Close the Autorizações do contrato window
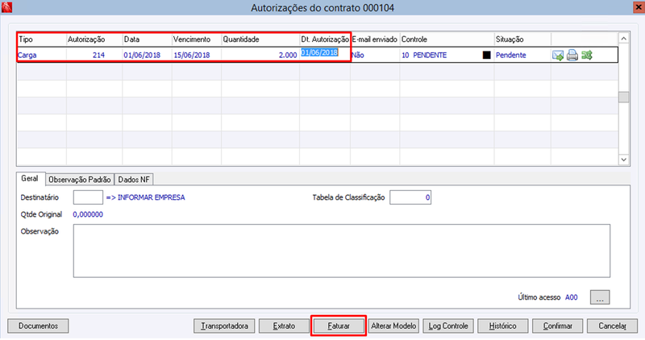645x340 pixels. tap(639, 7)
